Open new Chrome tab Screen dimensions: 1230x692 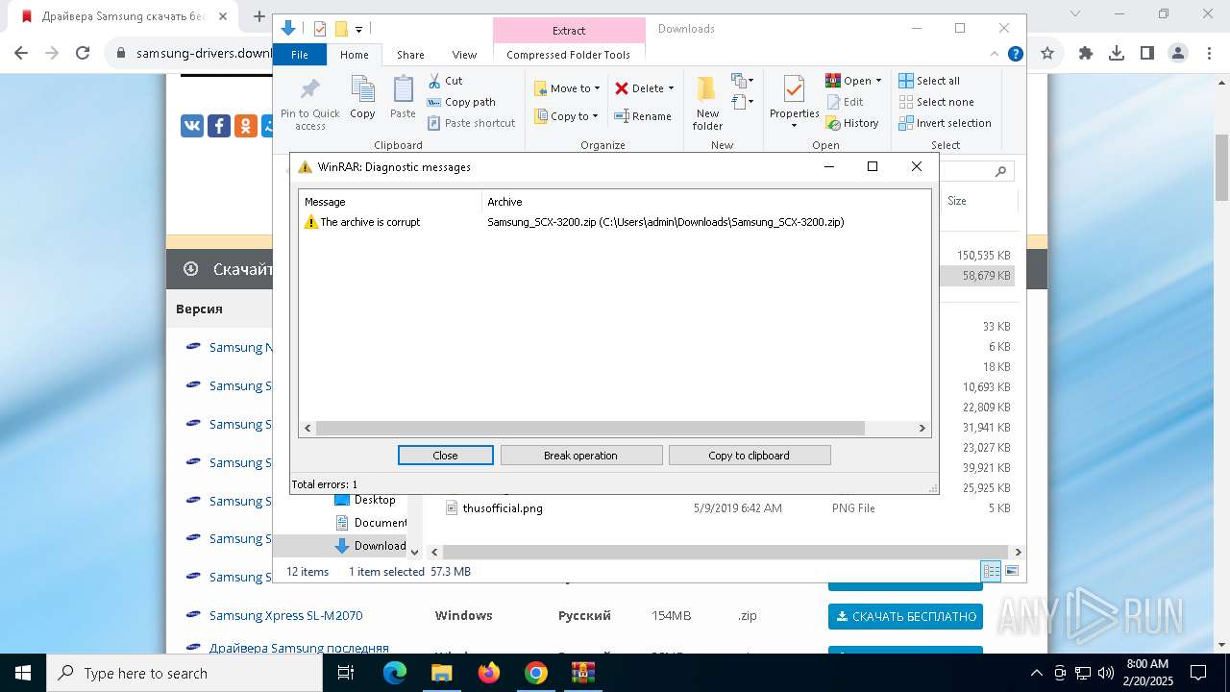point(258,16)
